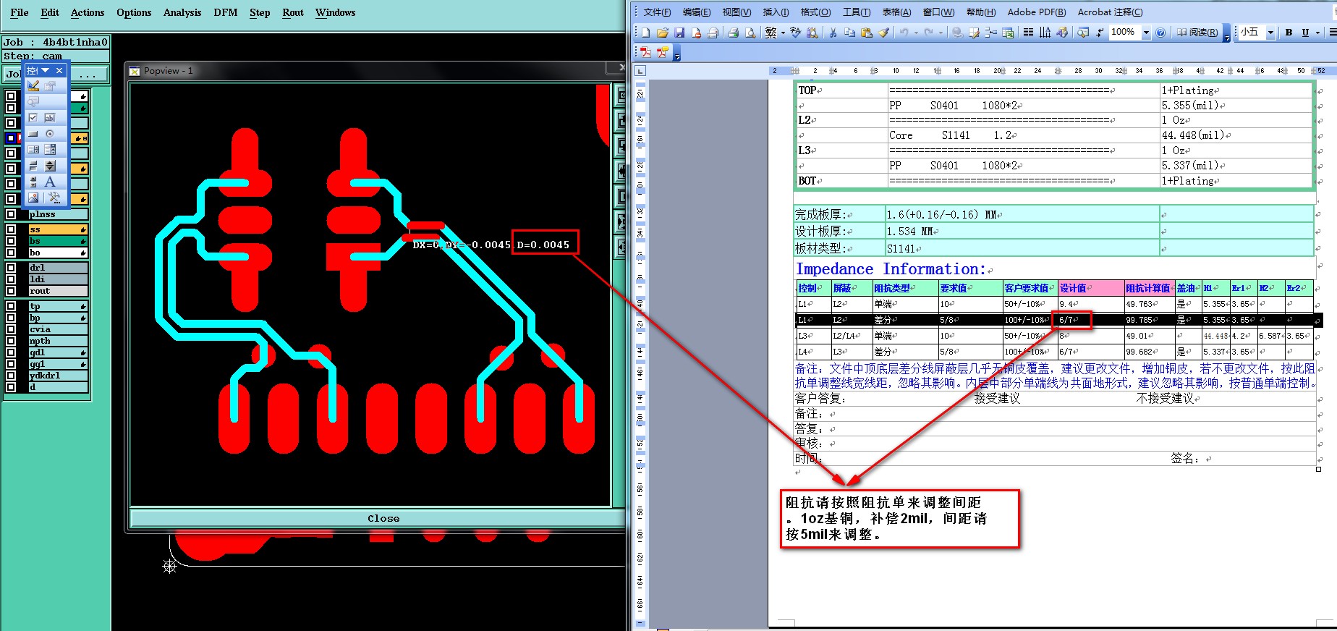Viewport: 1337px width, 631px height.
Task: Open Adobe PDF(B) menu in Word
Action: tap(1037, 12)
